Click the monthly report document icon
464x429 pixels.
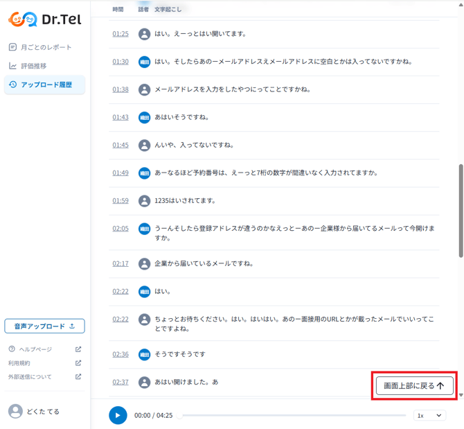click(12, 47)
